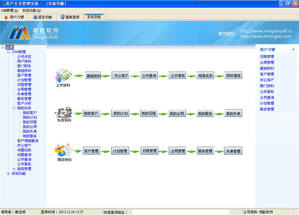
Task: Open 基础资料 link in 用户习惯 panel
Action: coord(267,68)
